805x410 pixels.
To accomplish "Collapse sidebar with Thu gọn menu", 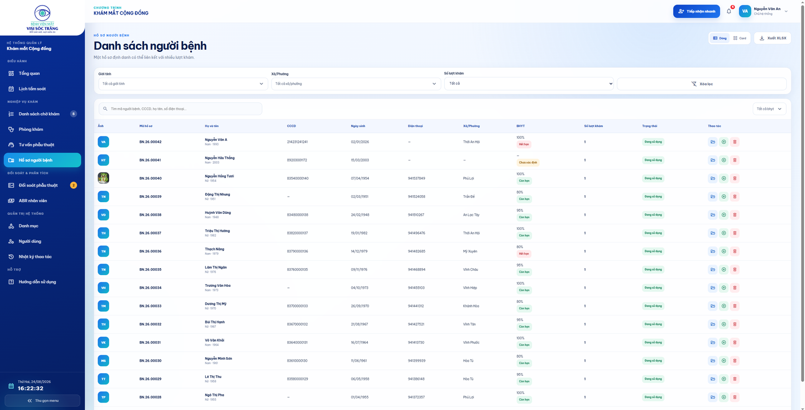I will tap(42, 400).
